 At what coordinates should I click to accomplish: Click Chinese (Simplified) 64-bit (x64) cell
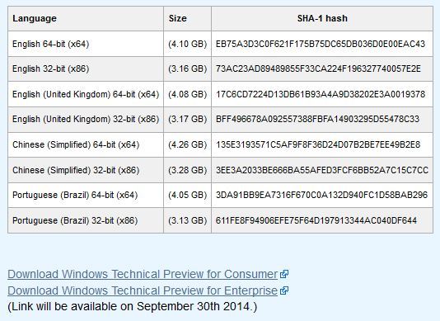pyautogui.click(x=86, y=144)
